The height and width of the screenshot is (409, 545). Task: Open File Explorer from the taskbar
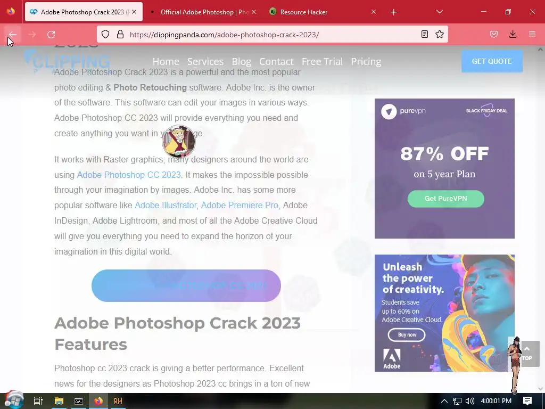[59, 401]
